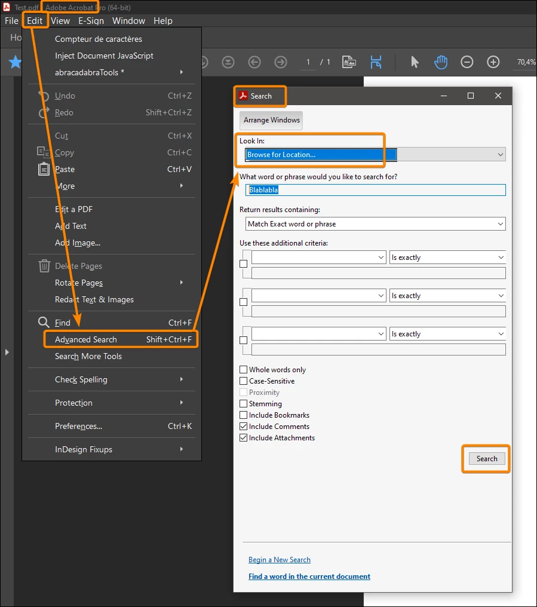537x607 pixels.
Task: Click the search phrase field with Blablabla
Action: click(x=376, y=190)
